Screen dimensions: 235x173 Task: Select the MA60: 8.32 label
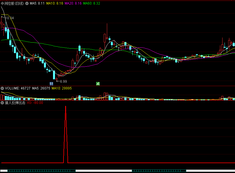(92, 3)
